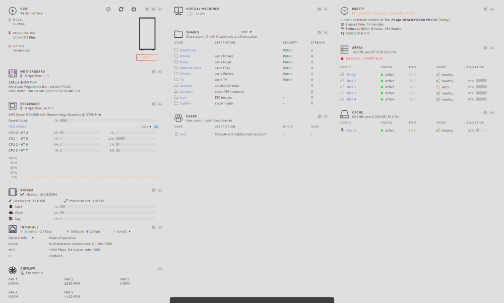Open the bond0 interface dropdown

[x=123, y=231]
